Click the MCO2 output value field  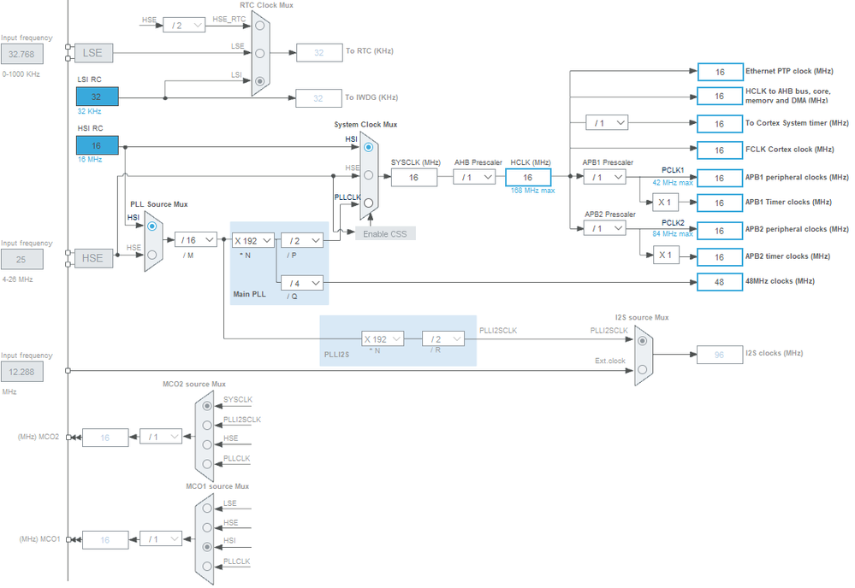[105, 438]
